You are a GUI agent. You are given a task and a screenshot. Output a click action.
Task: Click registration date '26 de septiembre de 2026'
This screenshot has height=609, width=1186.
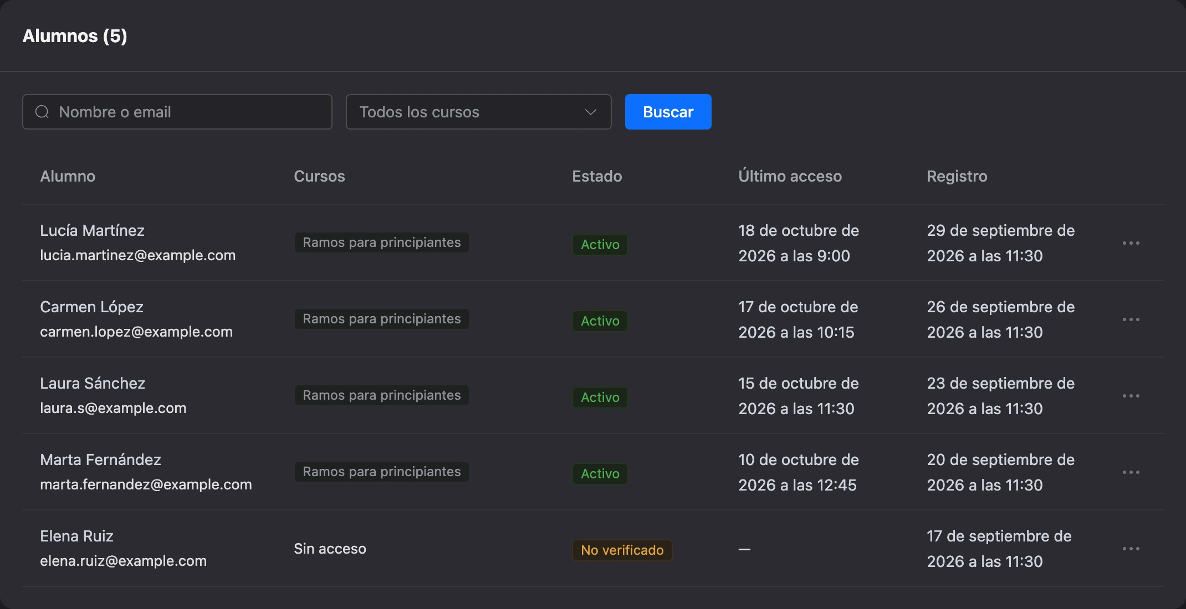click(x=1001, y=319)
